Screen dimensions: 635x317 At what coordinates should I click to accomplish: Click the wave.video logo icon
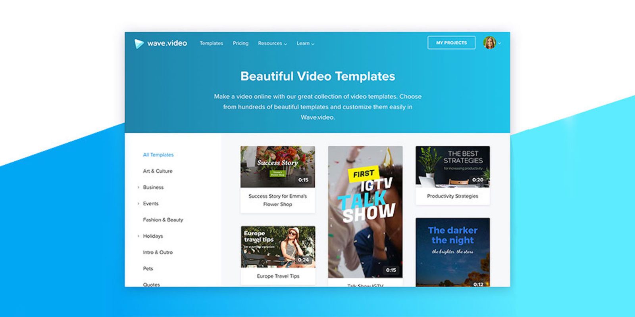click(x=139, y=44)
